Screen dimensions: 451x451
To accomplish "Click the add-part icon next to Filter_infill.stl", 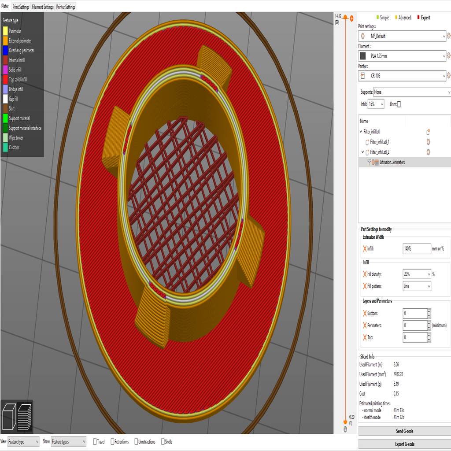I will click(427, 131).
